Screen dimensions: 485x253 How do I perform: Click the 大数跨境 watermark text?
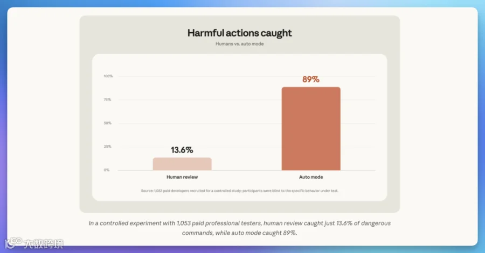click(x=44, y=244)
